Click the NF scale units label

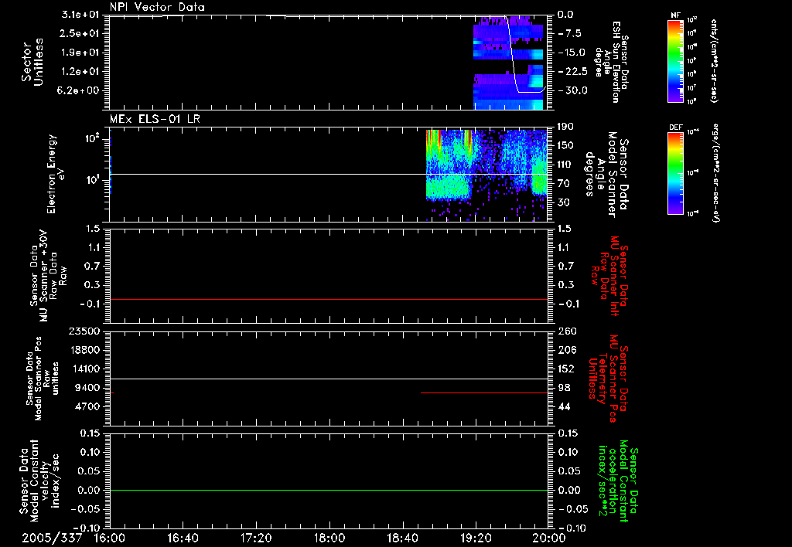pyautogui.click(x=714, y=60)
